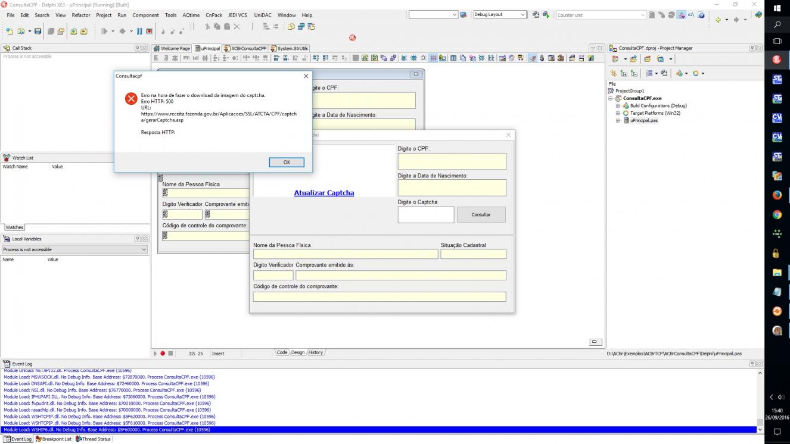The height and width of the screenshot is (444, 790).
Task: Open the Refactor menu
Action: tap(81, 15)
